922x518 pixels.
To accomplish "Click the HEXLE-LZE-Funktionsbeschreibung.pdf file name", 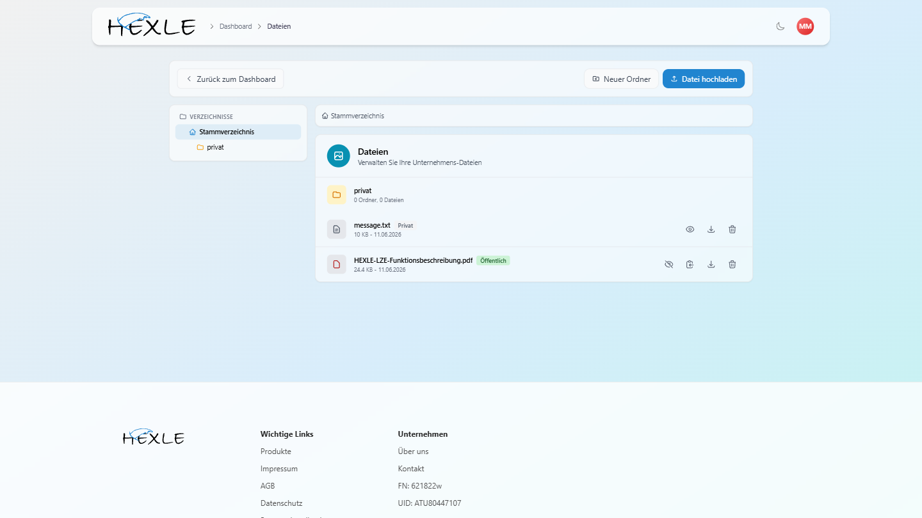I will (414, 260).
